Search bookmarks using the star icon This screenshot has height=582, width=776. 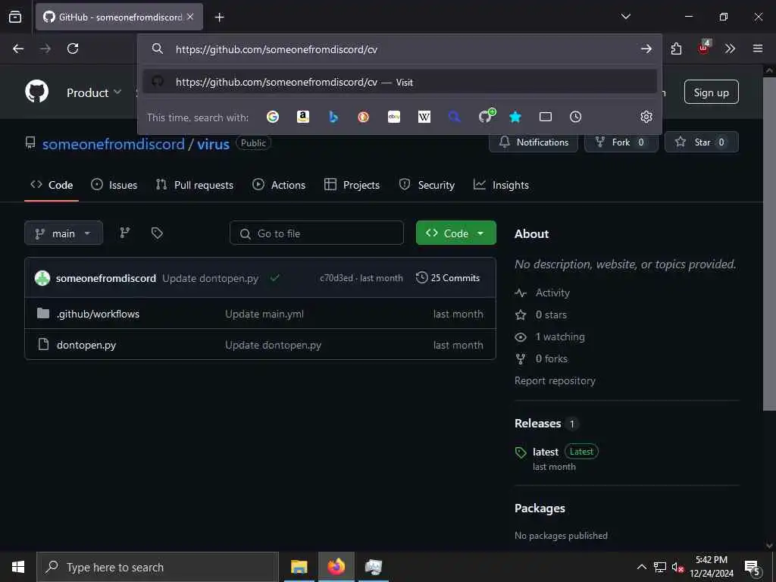pyautogui.click(x=515, y=117)
